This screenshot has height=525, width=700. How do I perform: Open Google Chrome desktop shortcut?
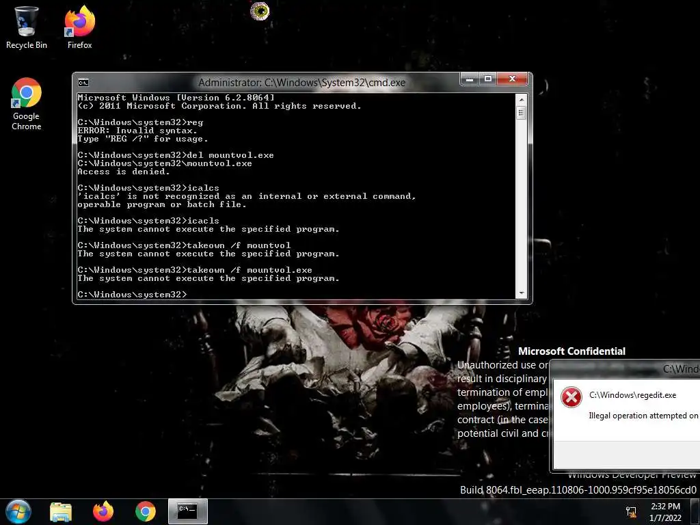(x=27, y=104)
